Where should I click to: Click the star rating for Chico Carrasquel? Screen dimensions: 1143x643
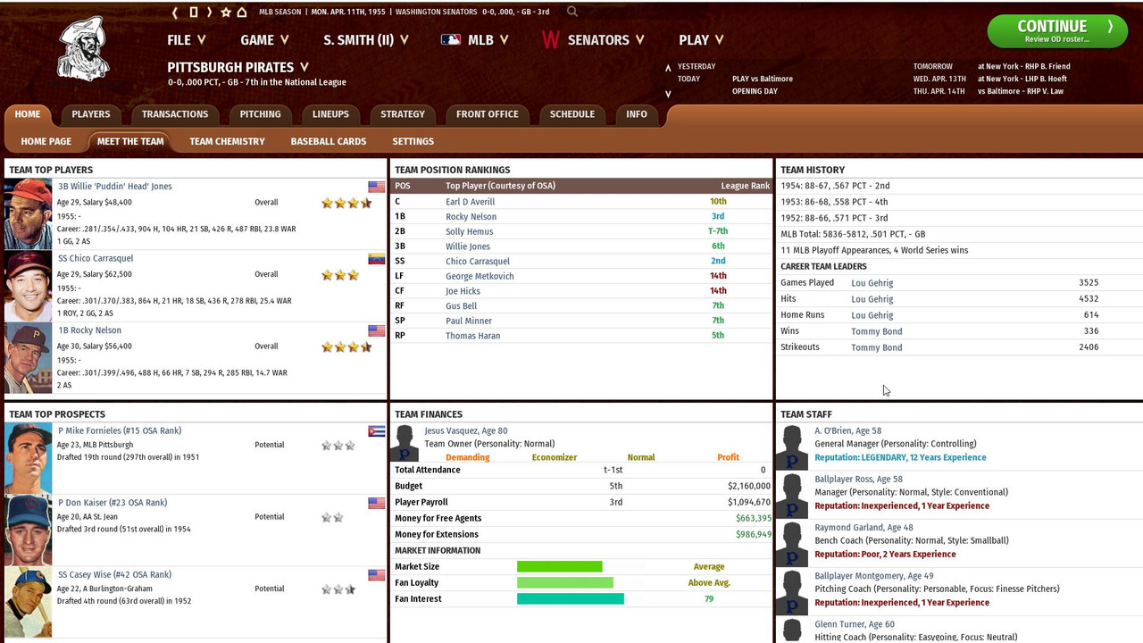point(340,275)
